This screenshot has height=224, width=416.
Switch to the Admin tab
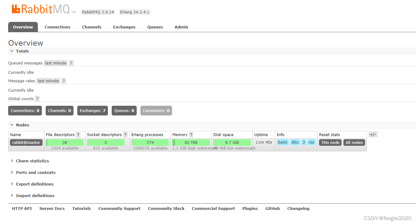181,27
